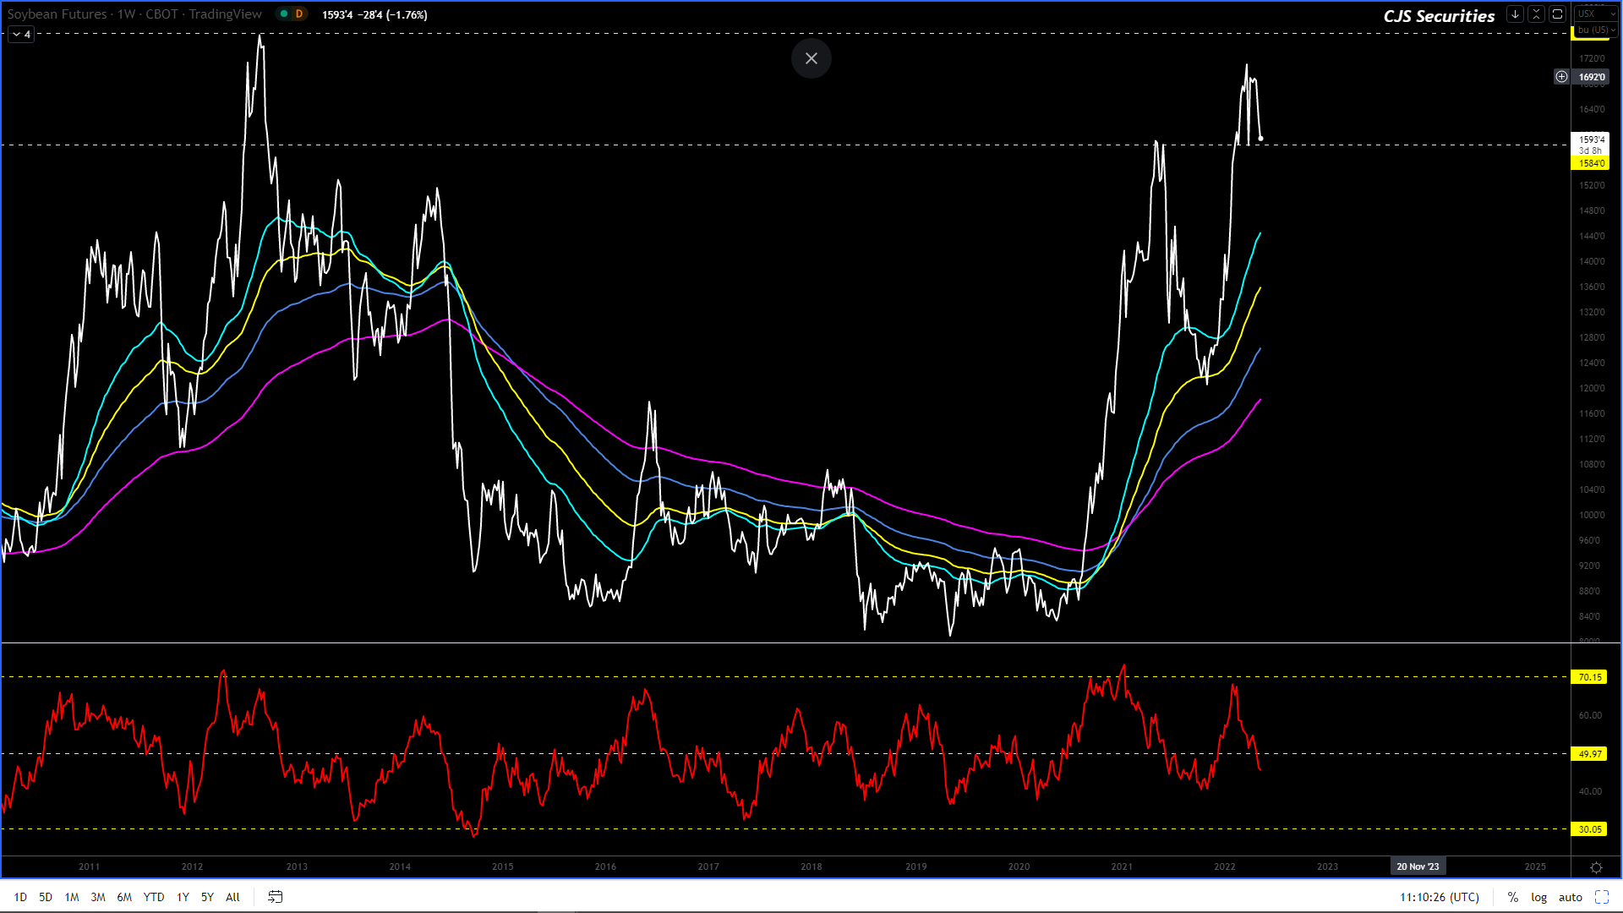Open the USX currency dropdown
1623x913 pixels.
coord(1595,14)
